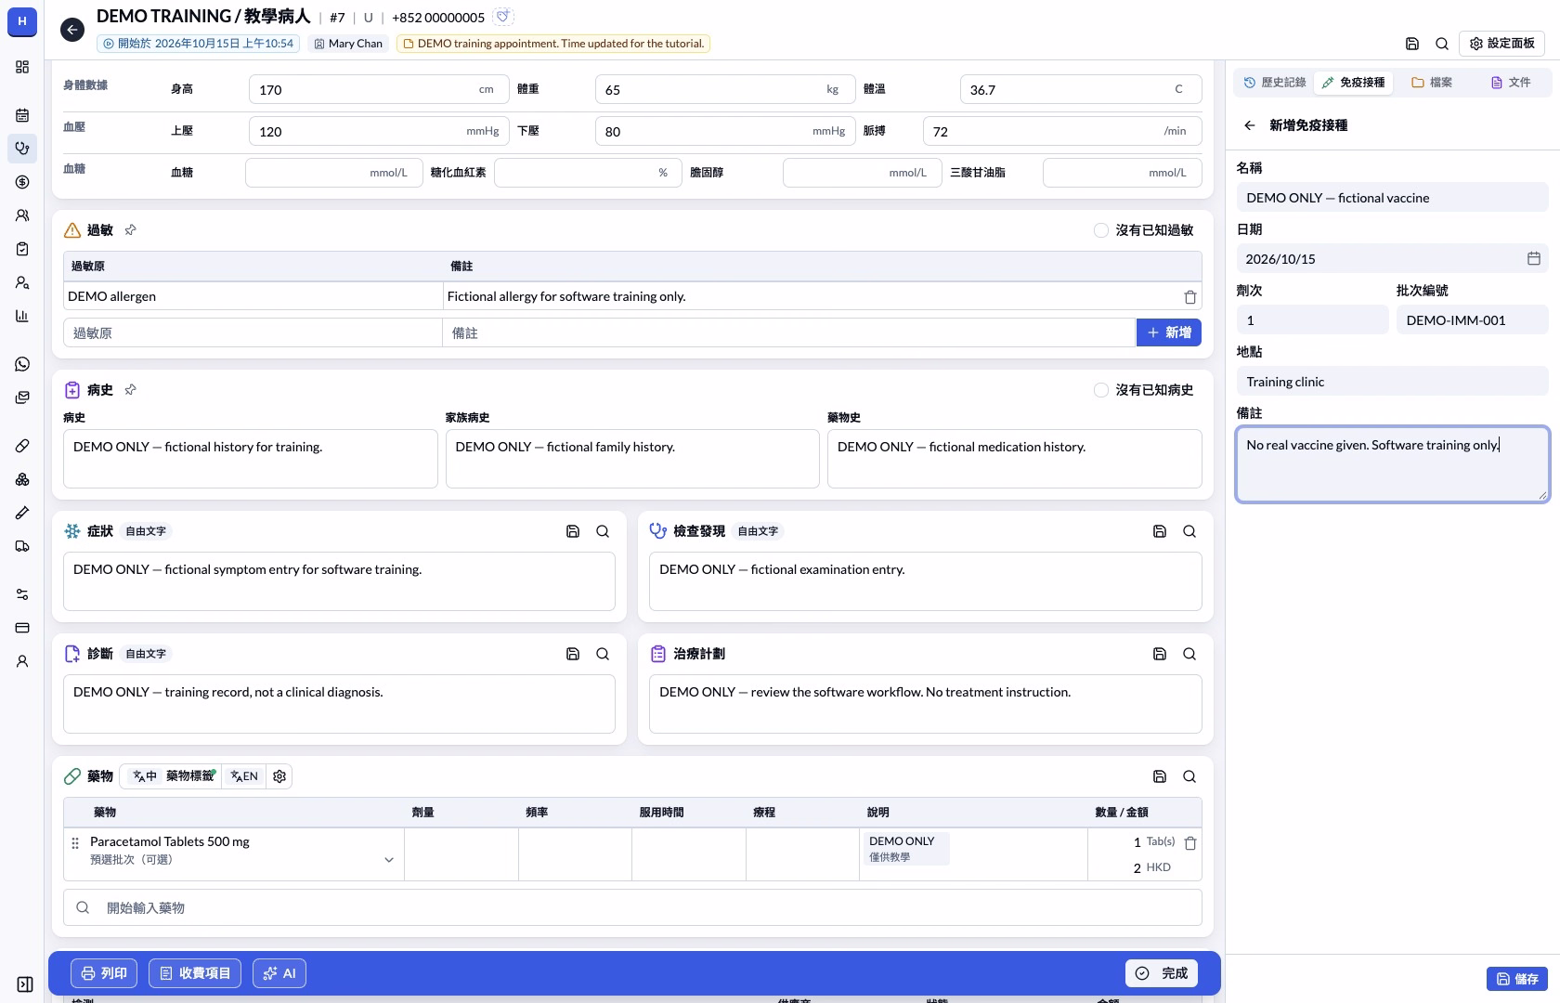This screenshot has width=1560, height=1003.
Task: Click the back arrow beside 新增免疫接種
Action: (x=1250, y=125)
